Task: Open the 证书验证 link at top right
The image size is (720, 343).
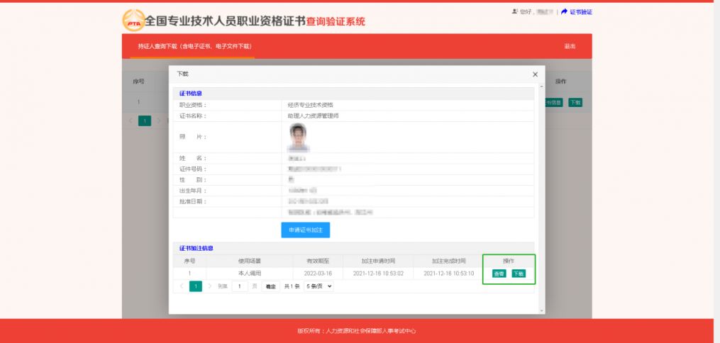Action: [577, 12]
